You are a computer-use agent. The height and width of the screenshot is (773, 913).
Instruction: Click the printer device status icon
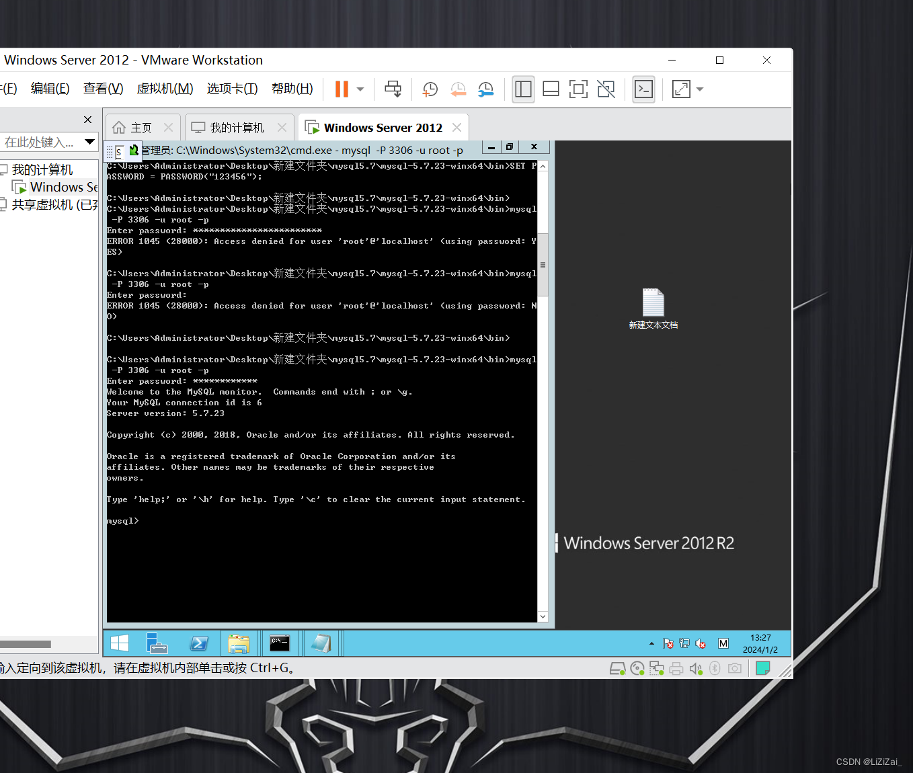click(676, 668)
